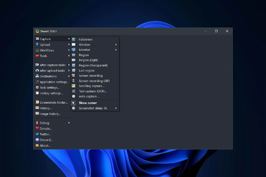Click the Discord logo icon
Image resolution: width=266 pixels, height=177 pixels.
tap(37, 140)
